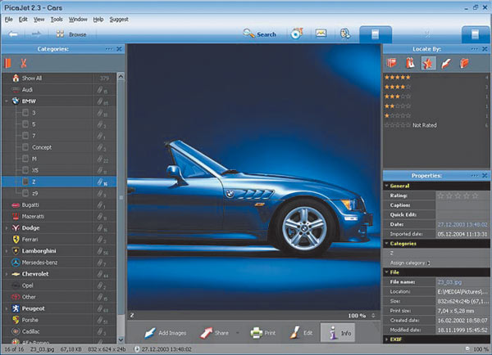The height and width of the screenshot is (355, 492).
Task: Open the Browse view
Action: pos(71,34)
